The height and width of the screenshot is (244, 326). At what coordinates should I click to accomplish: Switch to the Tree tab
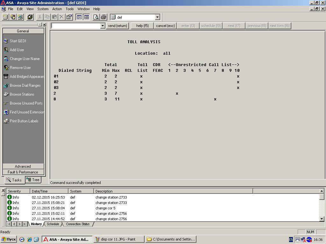point(33,180)
